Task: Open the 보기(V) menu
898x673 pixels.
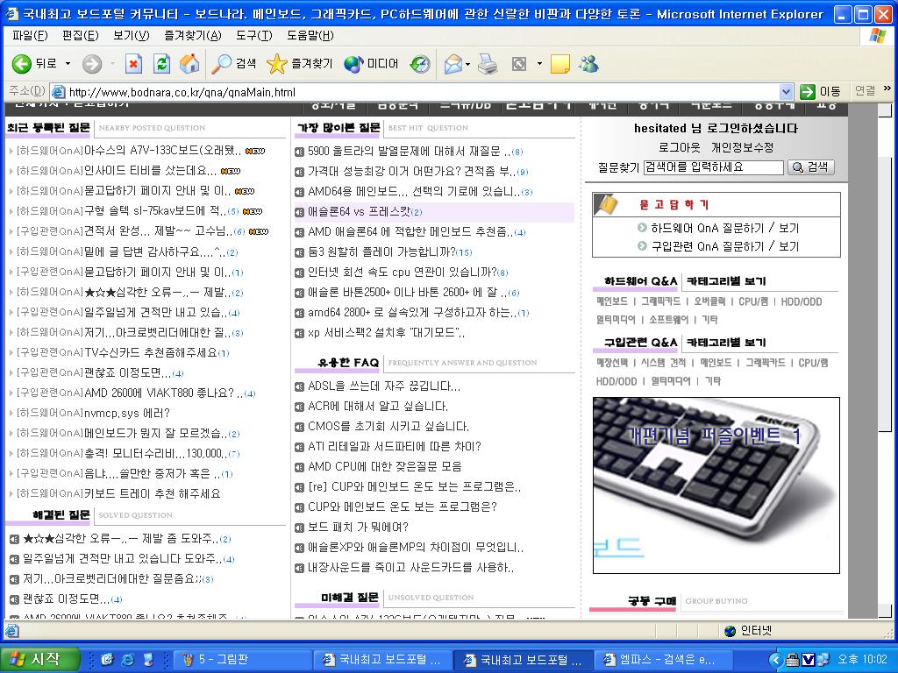Action: pyautogui.click(x=132, y=35)
